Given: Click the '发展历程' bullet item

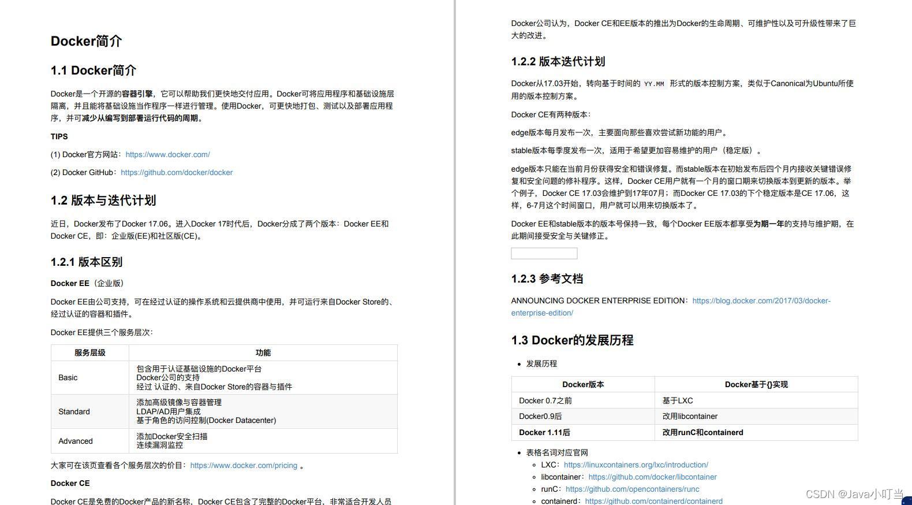Looking at the screenshot, I should coord(541,363).
